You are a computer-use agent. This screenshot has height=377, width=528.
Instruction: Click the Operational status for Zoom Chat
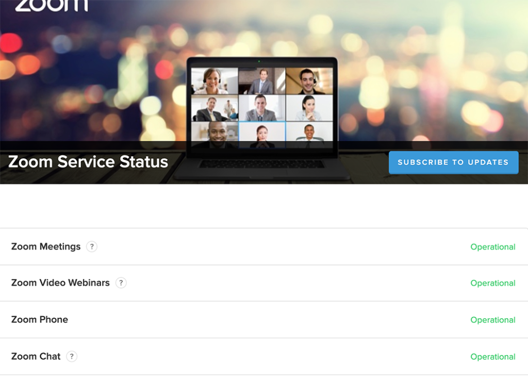tap(492, 356)
